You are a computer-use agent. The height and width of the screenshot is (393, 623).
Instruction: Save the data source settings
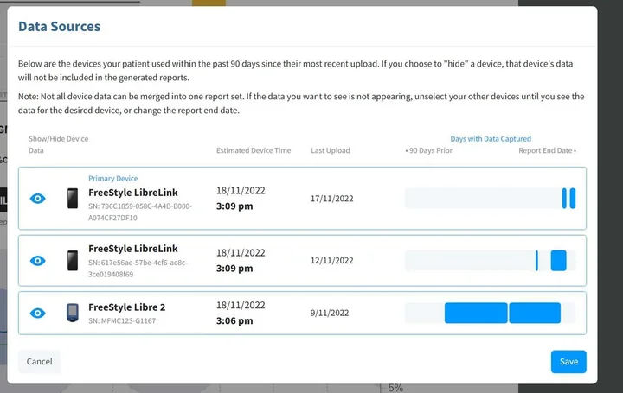coord(568,362)
